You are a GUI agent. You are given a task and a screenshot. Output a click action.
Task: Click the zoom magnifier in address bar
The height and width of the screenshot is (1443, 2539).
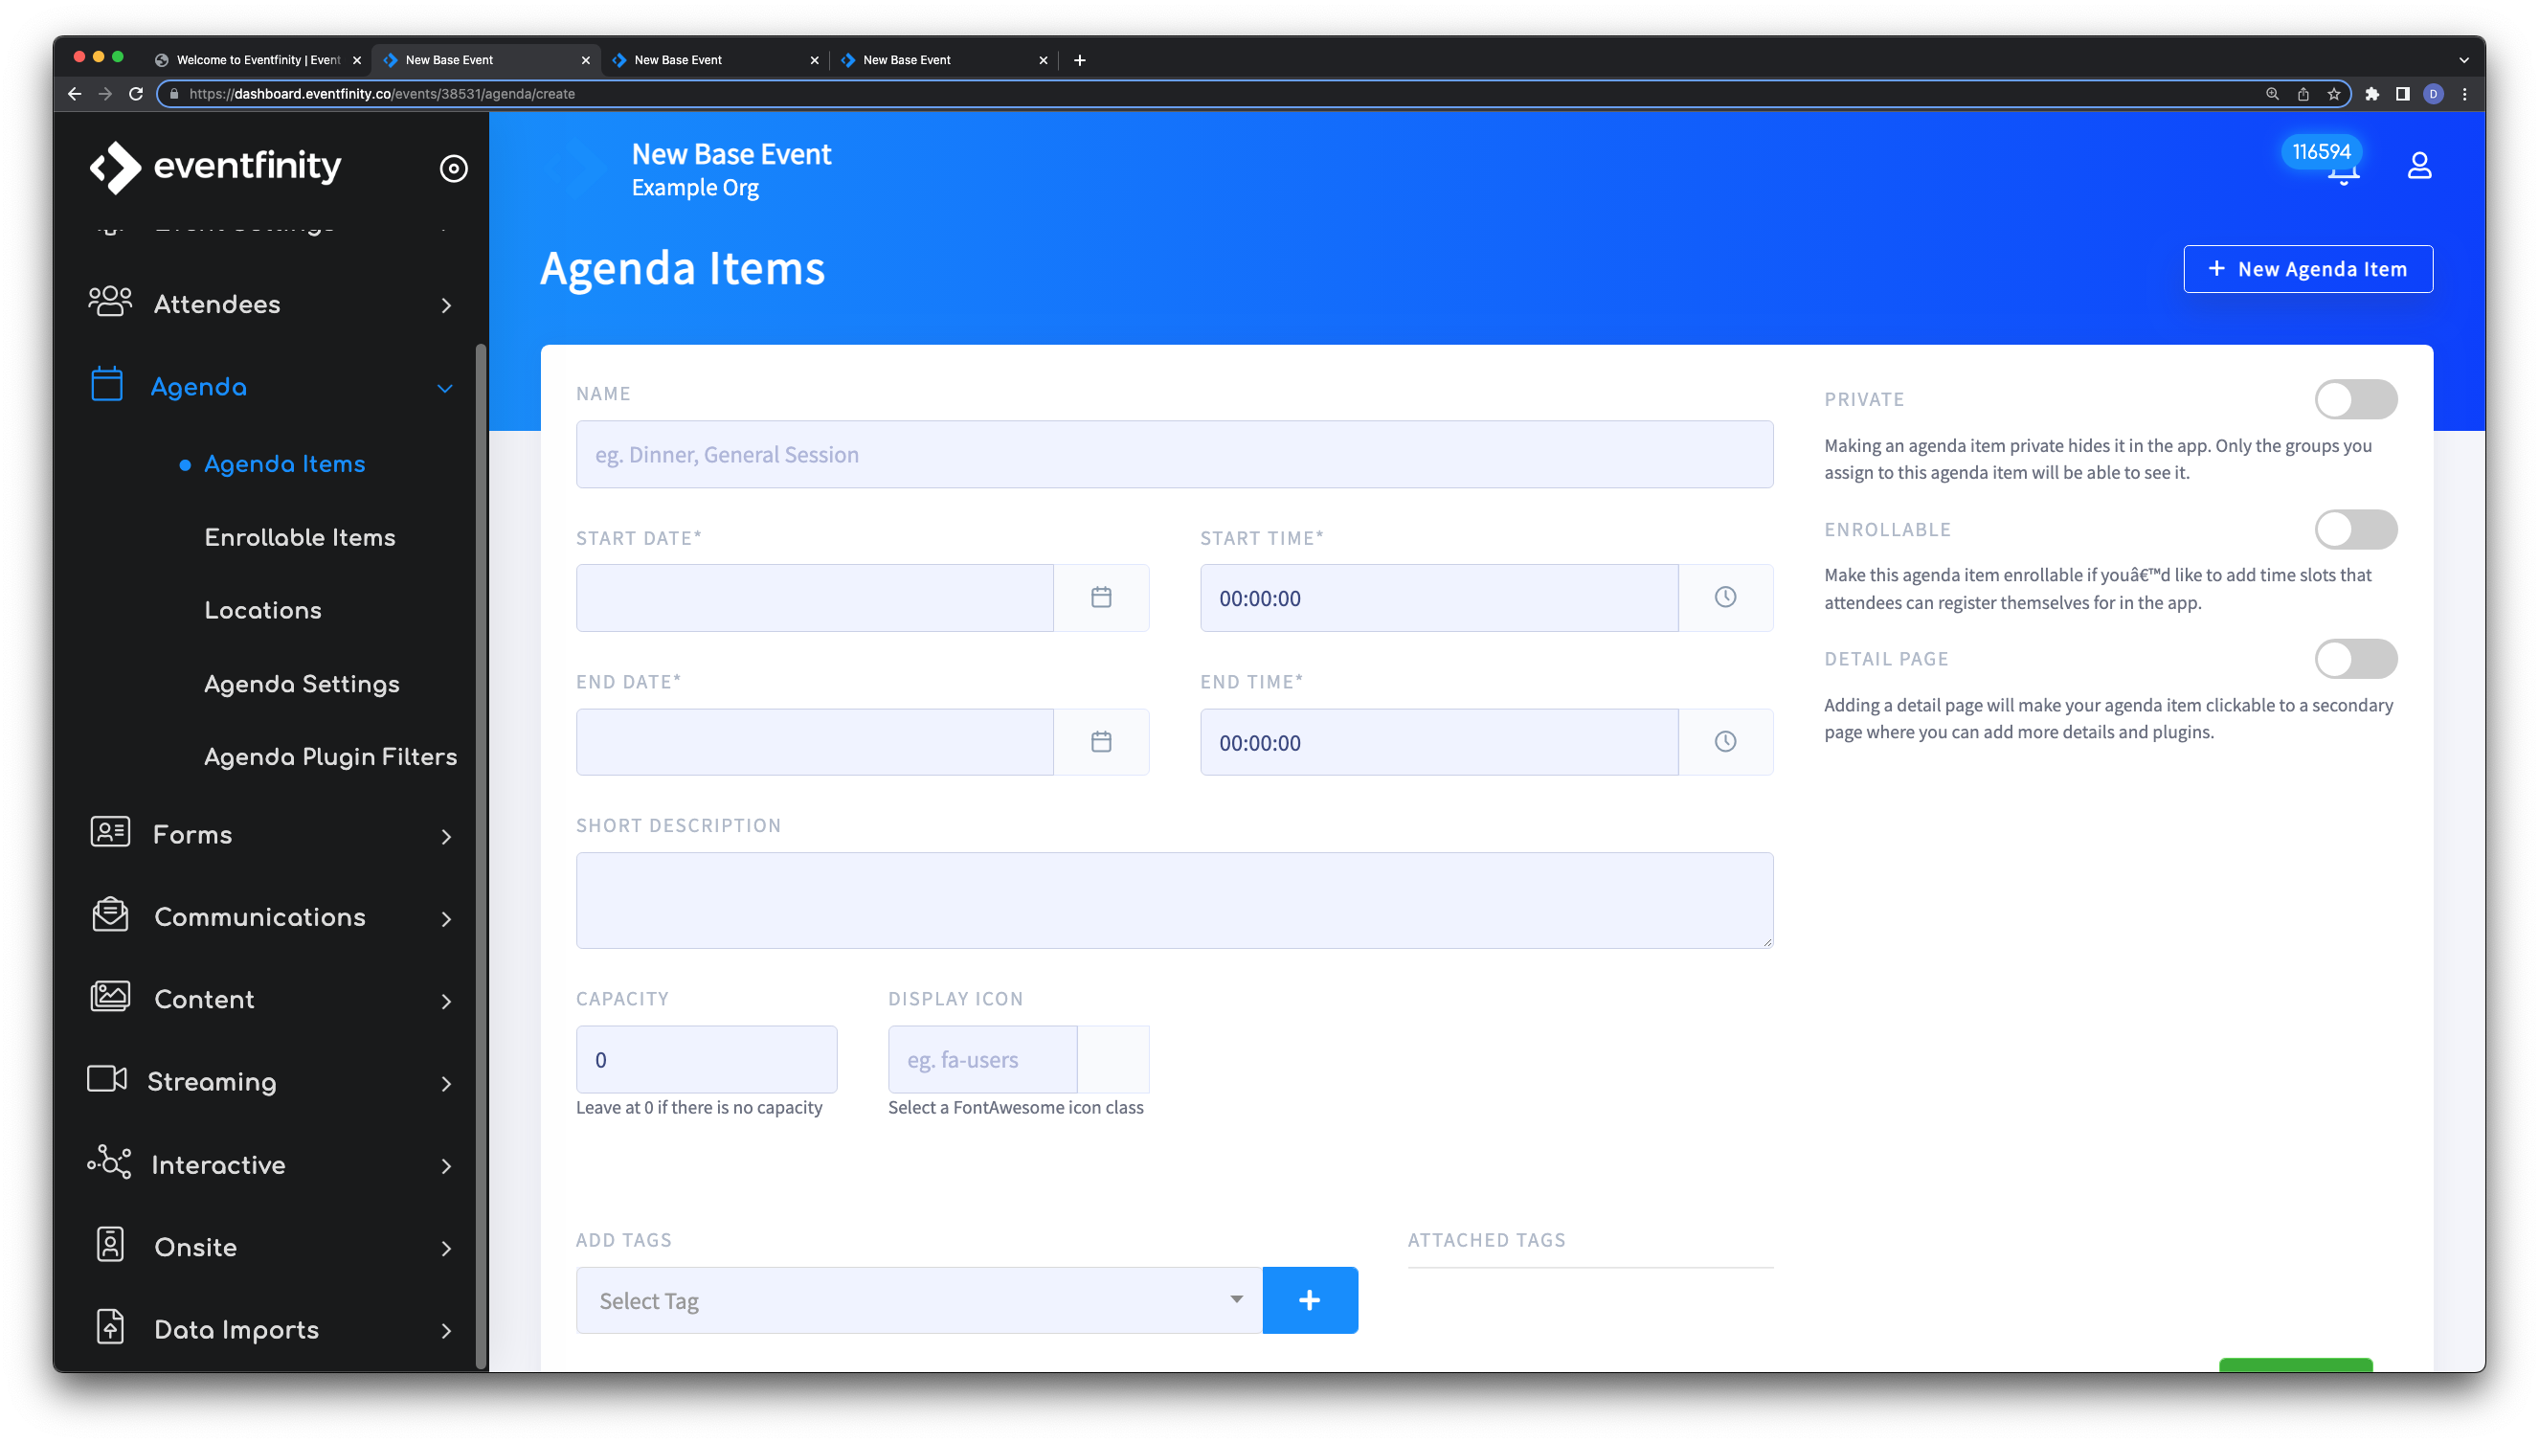(x=2273, y=94)
